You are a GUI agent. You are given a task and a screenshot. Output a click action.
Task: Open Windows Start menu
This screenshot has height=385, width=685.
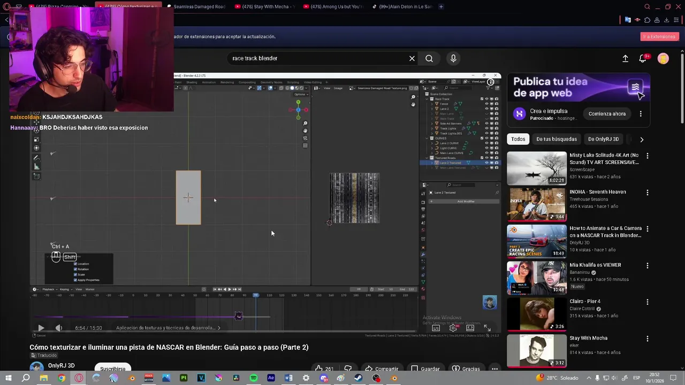8,378
